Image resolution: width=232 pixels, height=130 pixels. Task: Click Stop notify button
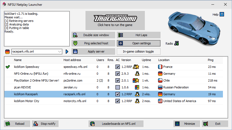(45, 124)
